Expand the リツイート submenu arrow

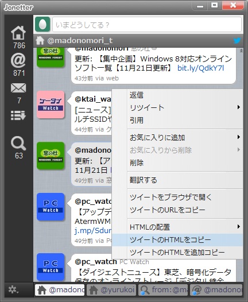click(x=239, y=107)
